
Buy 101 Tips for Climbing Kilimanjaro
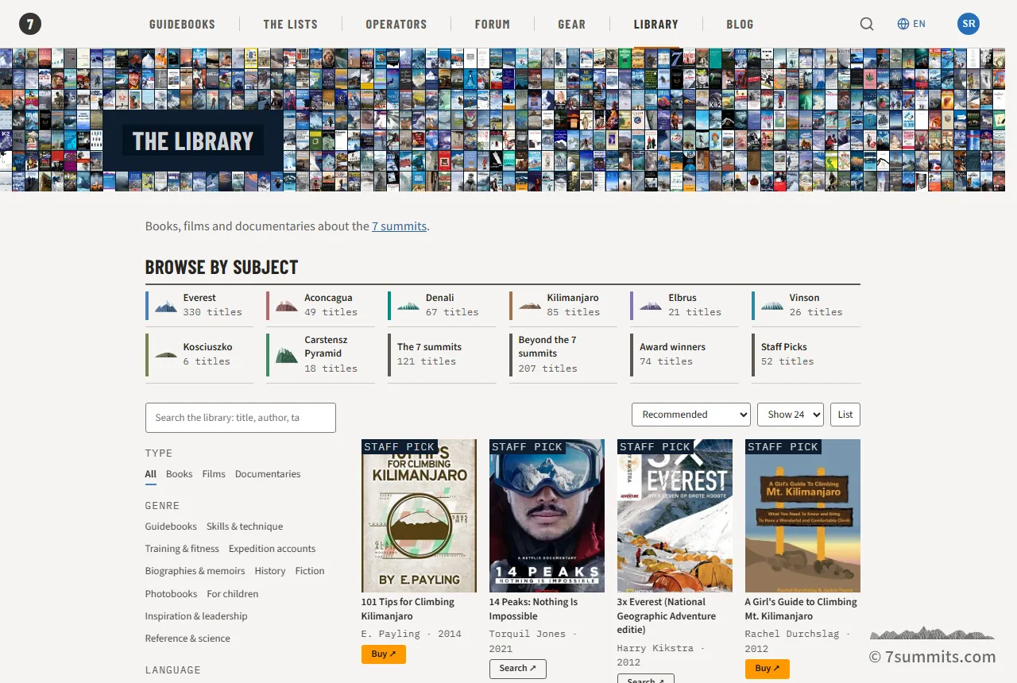(384, 654)
